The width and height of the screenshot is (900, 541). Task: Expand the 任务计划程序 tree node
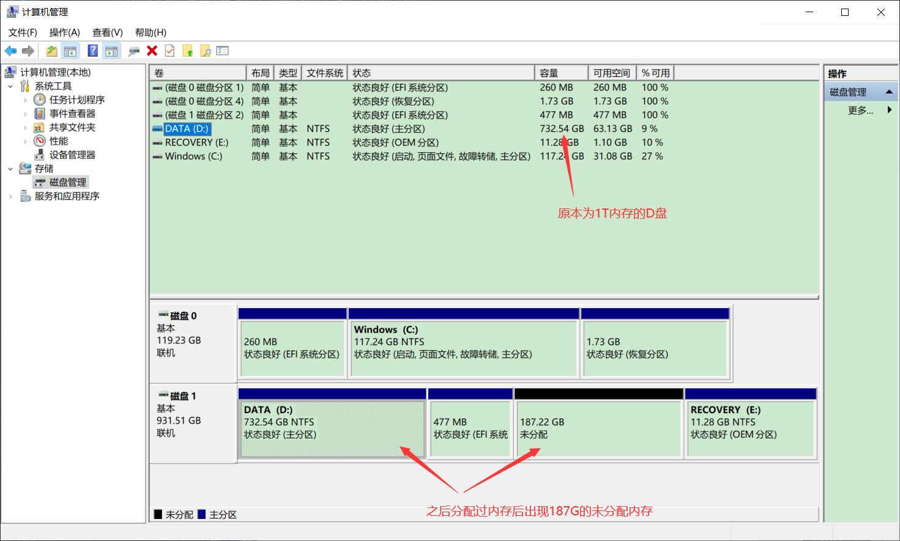25,100
